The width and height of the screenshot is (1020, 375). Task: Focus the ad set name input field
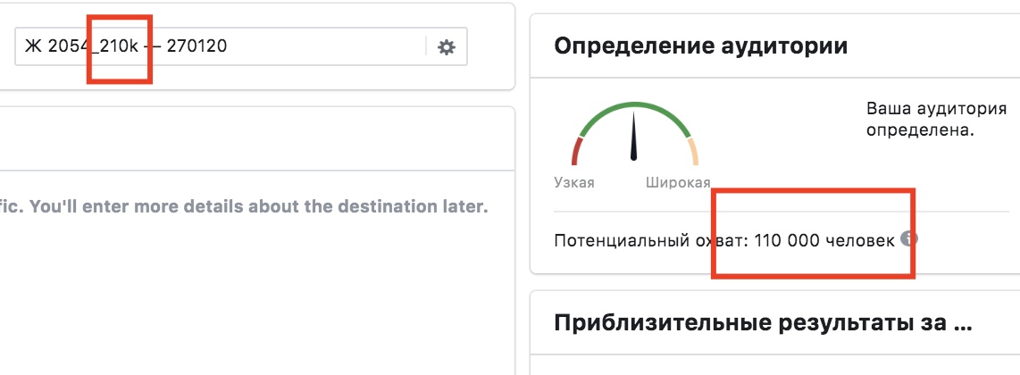(240, 46)
